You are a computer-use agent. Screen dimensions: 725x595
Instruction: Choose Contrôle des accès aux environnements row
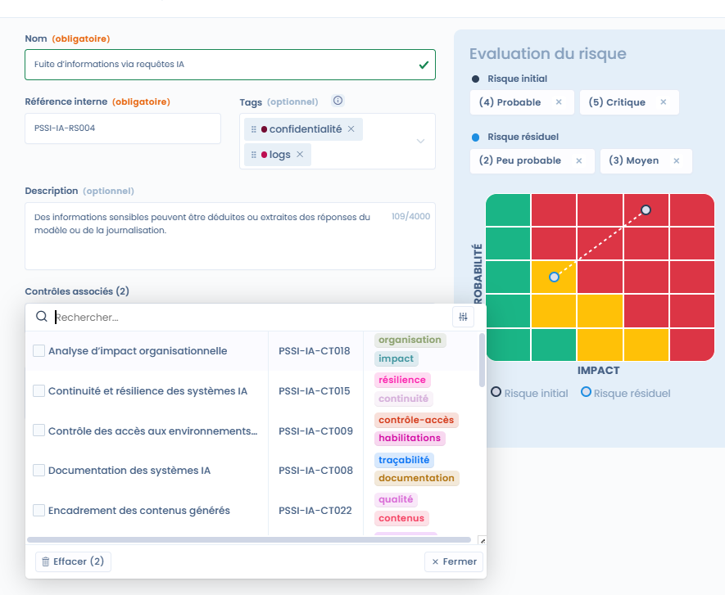[152, 431]
